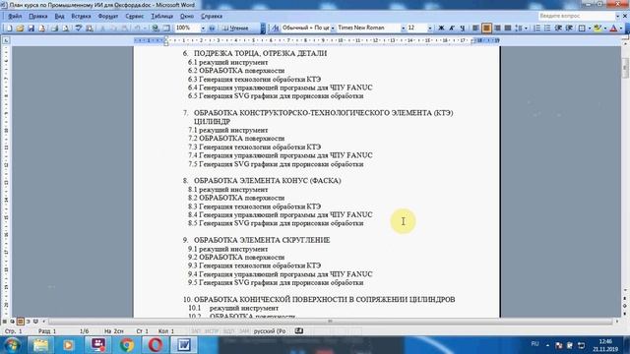Apply numbered list formatting
The image size is (630, 354).
point(536,29)
